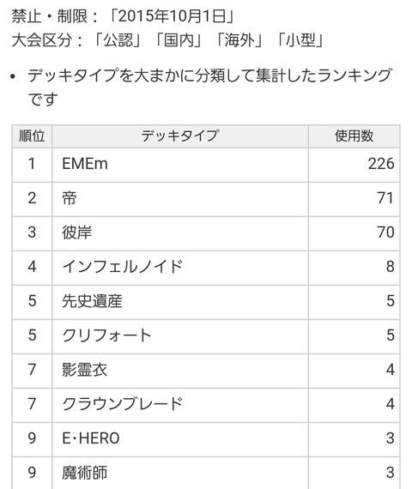This screenshot has height=489, width=412.
Task: Click the 「2015年10月1日」 restriction date text
Action: 172,16
